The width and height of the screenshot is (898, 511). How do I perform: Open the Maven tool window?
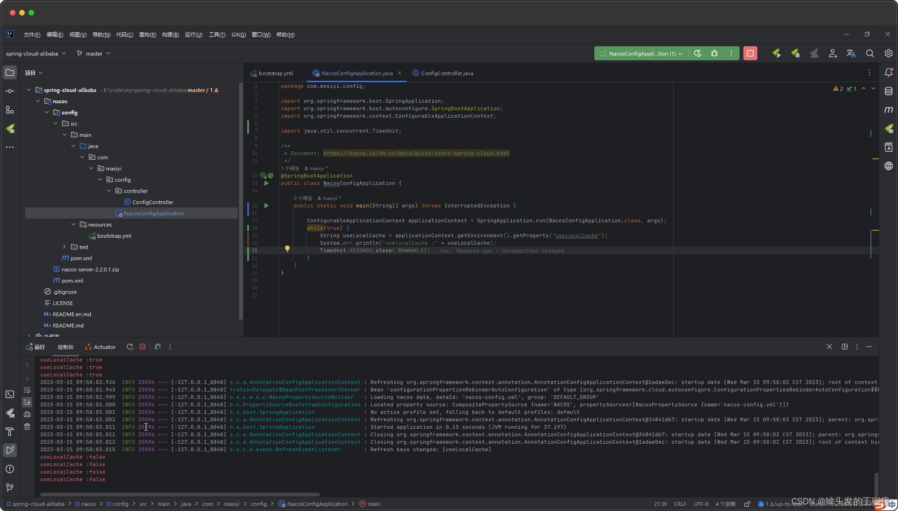[888, 110]
